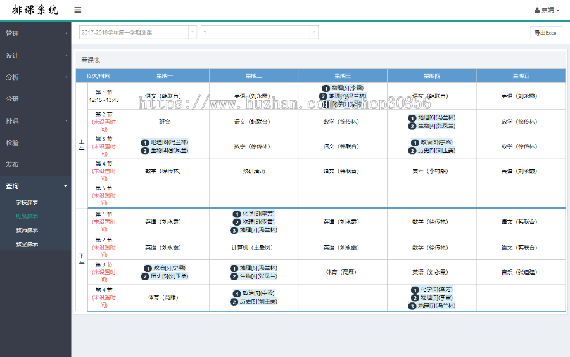
Task: Select 学校课表 in the sidebar submenu
Action: pos(27,202)
